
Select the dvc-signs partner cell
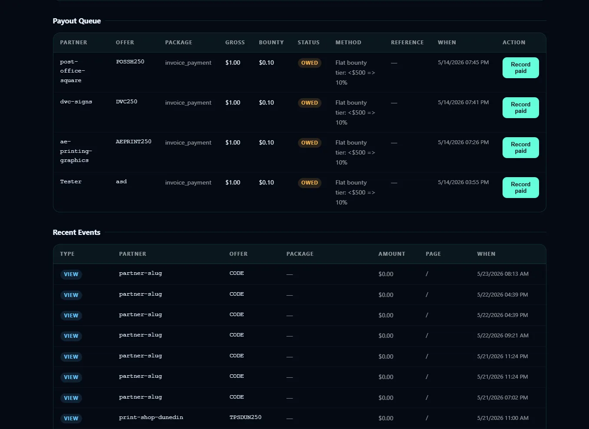click(76, 102)
